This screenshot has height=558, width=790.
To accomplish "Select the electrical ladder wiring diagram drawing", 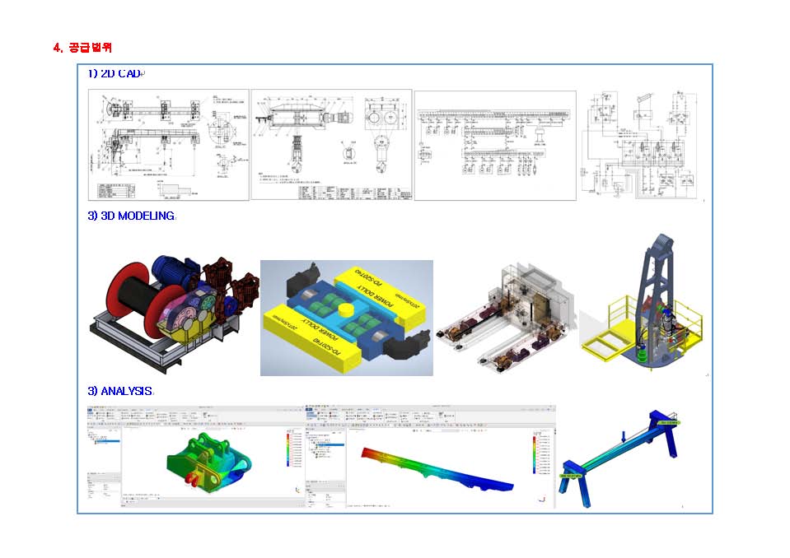I will tap(495, 146).
